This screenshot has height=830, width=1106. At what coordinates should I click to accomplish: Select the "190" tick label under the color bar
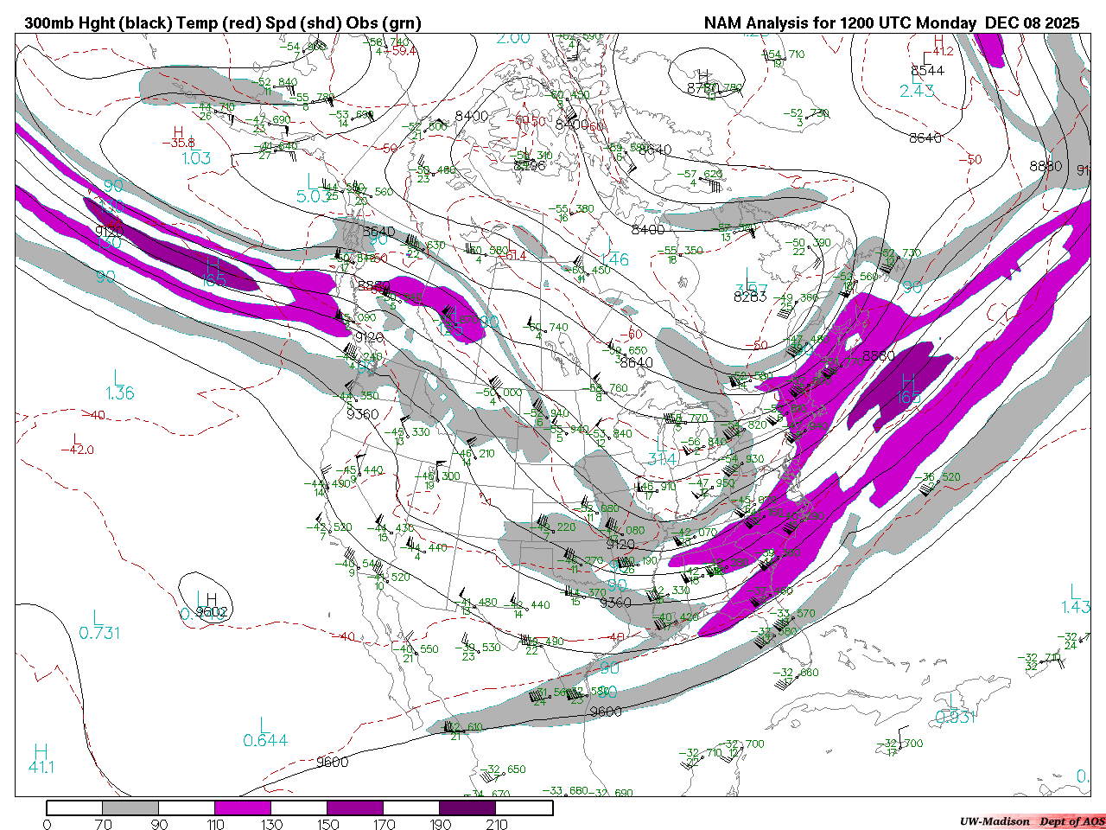(x=440, y=824)
